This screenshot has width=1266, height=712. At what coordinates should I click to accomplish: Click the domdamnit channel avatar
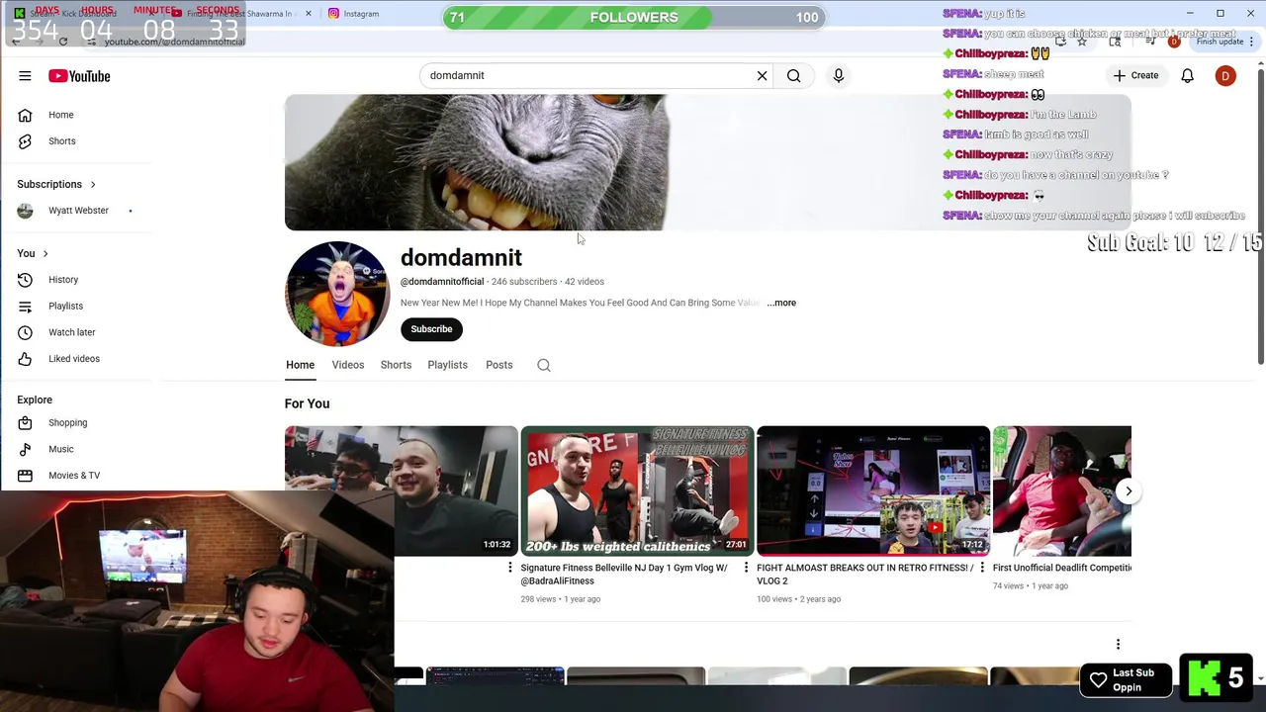337,294
